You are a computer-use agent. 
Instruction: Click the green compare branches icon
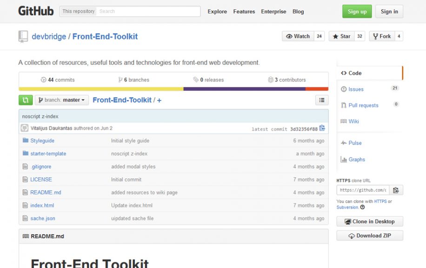tap(26, 100)
